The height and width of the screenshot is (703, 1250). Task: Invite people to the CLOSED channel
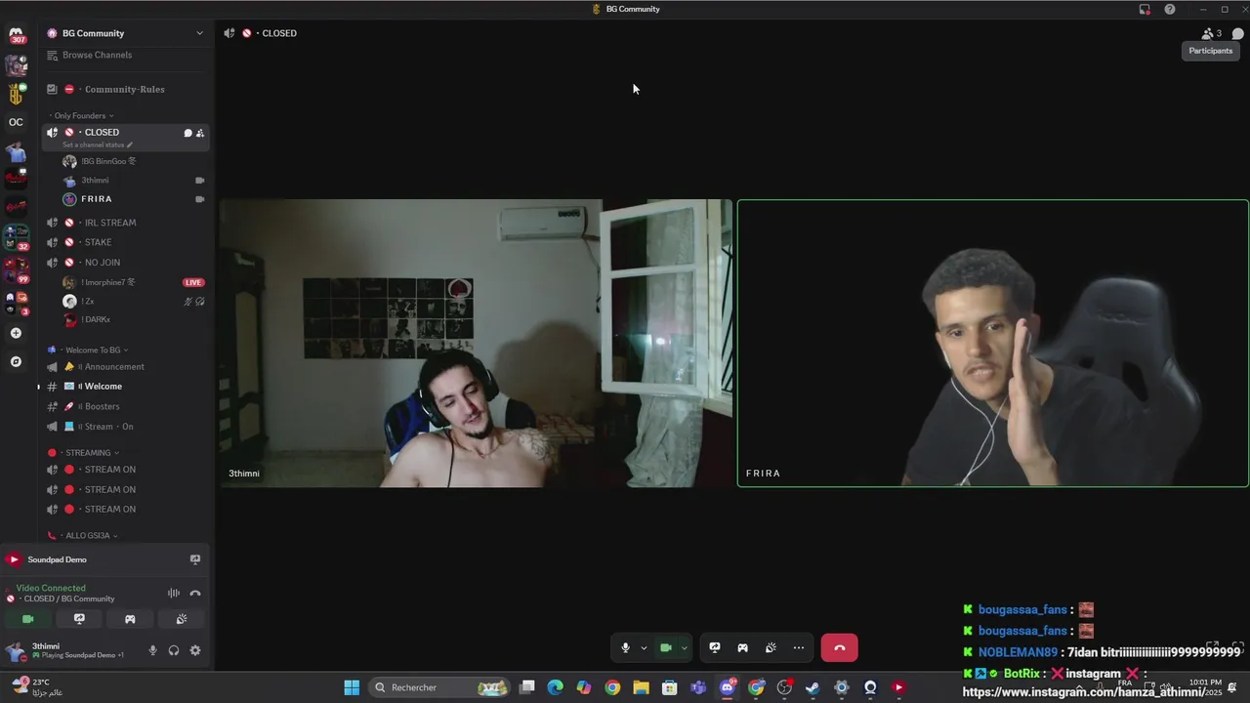tap(200, 133)
